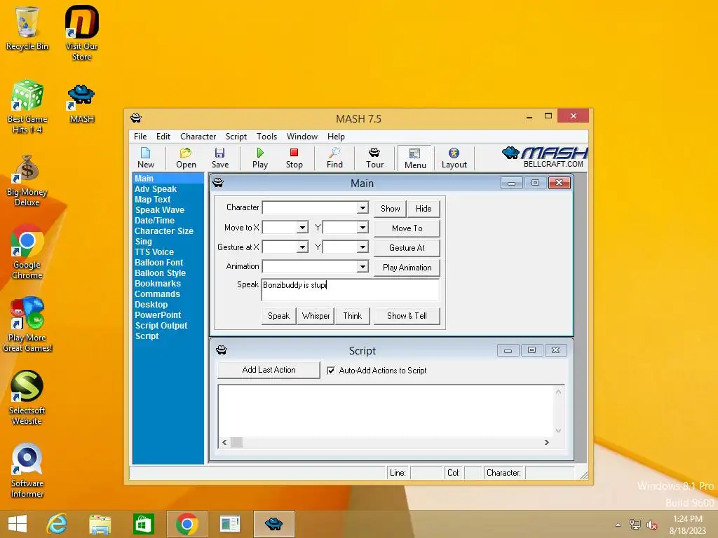Open the Window menu

(x=302, y=137)
